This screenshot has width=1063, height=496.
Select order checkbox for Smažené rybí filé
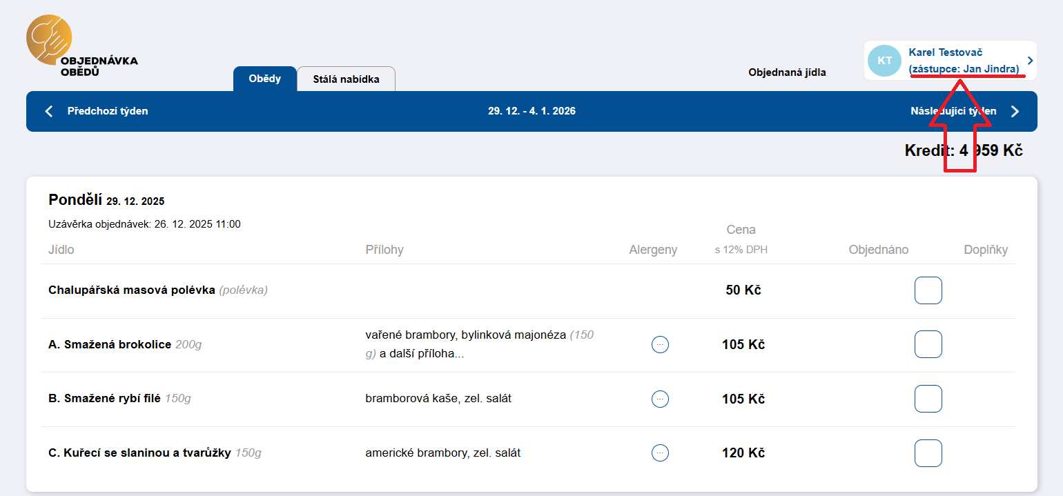928,399
